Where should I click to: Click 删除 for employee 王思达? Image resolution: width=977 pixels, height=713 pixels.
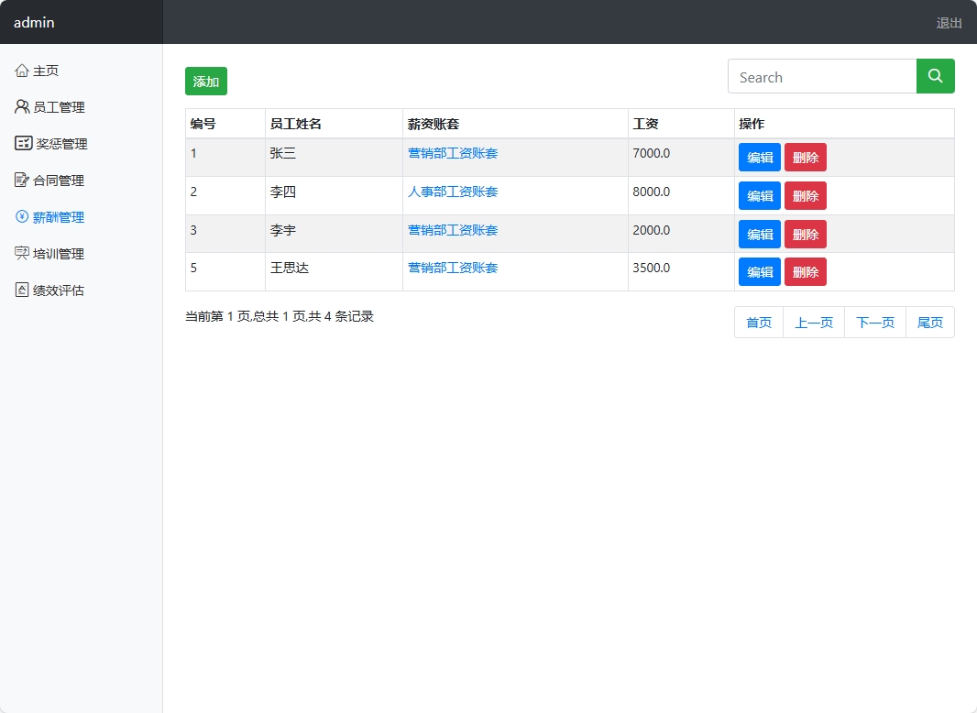pyautogui.click(x=805, y=271)
